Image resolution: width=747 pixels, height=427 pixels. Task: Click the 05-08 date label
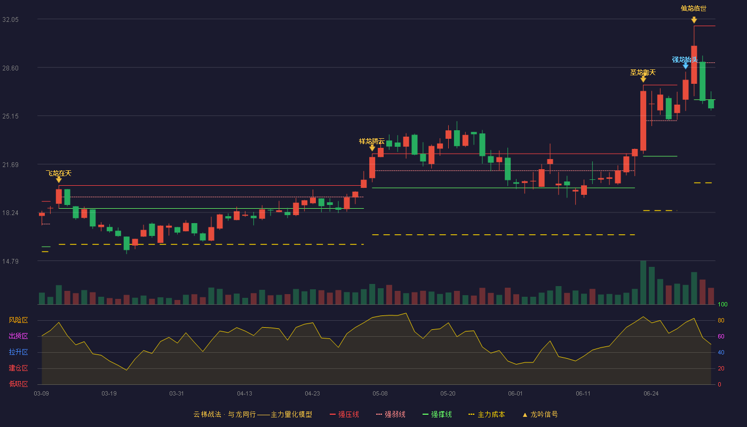pyautogui.click(x=380, y=393)
